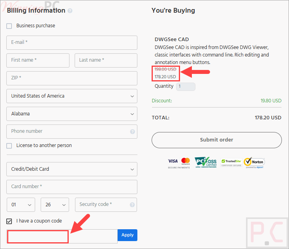The width and height of the screenshot is (289, 249).
Task: Focus the ZIP code field
Action: (72, 78)
